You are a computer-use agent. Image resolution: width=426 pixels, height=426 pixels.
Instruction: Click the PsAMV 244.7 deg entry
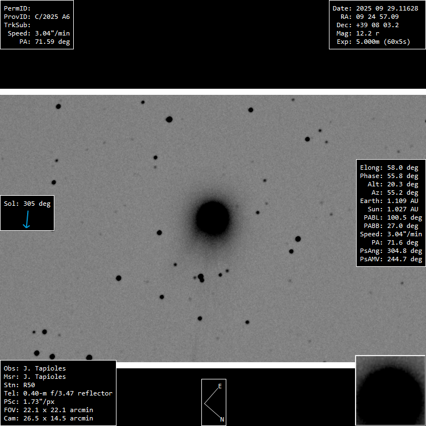pyautogui.click(x=390, y=259)
